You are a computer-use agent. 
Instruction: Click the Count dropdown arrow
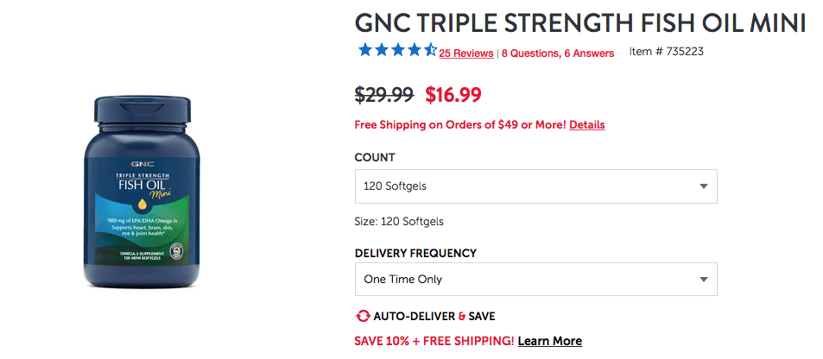coord(703,186)
